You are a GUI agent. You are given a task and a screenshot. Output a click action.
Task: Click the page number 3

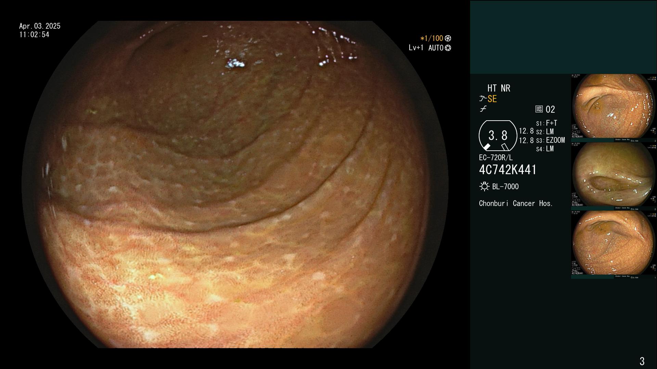coord(642,361)
